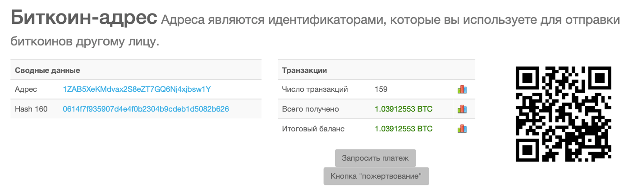Click the Итоговый баланс chart icon
This screenshot has width=629, height=189.
pos(462,129)
